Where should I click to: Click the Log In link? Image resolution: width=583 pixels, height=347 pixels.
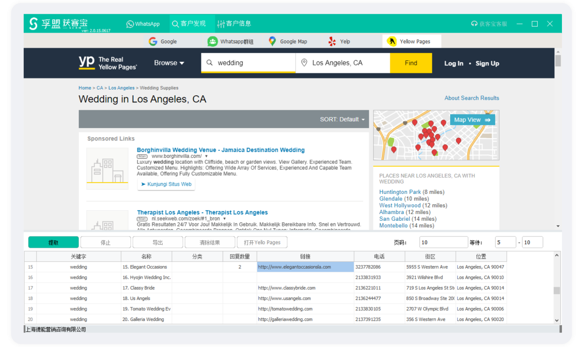point(453,63)
